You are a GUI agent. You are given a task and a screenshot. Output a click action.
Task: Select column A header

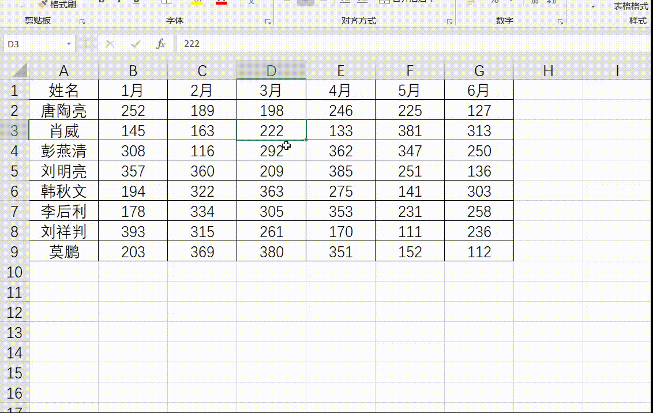[63, 70]
